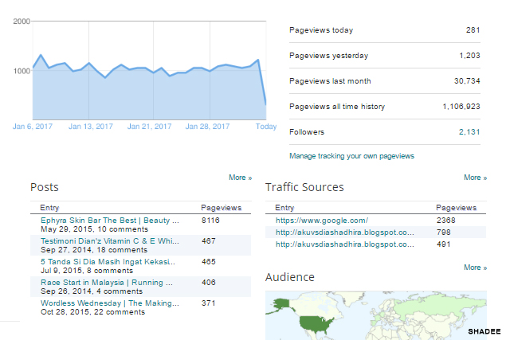Click Jul 9, 2015, 8 comments text
Screen dimensions: 510x340
(x=87, y=271)
